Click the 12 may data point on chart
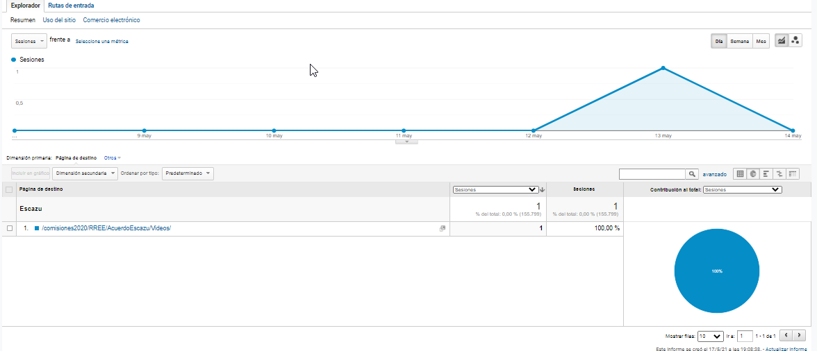The image size is (817, 351). coord(534,130)
